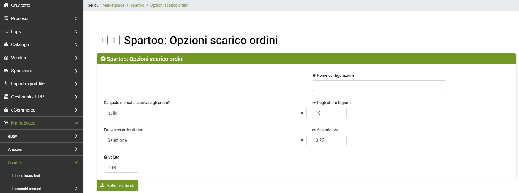The image size is (519, 193).
Task: Collapse all sections button beside title
Action: pyautogui.click(x=102, y=40)
